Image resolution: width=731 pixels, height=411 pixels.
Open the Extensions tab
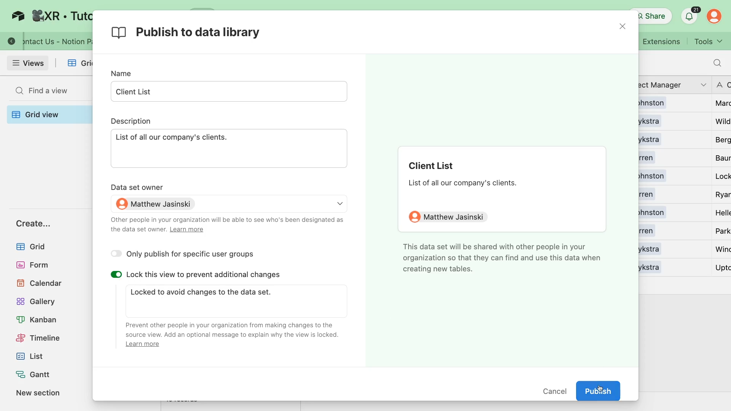[661, 41]
